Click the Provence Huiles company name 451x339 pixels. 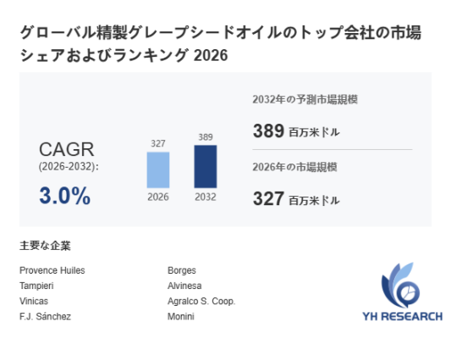point(52,270)
